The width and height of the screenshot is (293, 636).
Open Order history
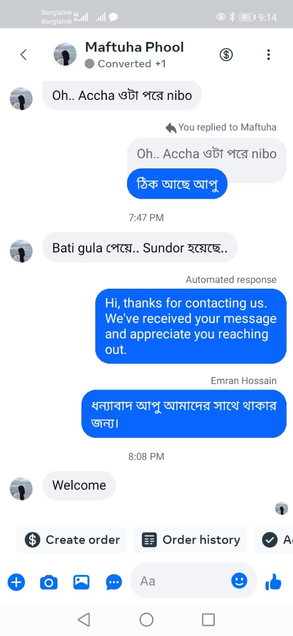(x=190, y=540)
